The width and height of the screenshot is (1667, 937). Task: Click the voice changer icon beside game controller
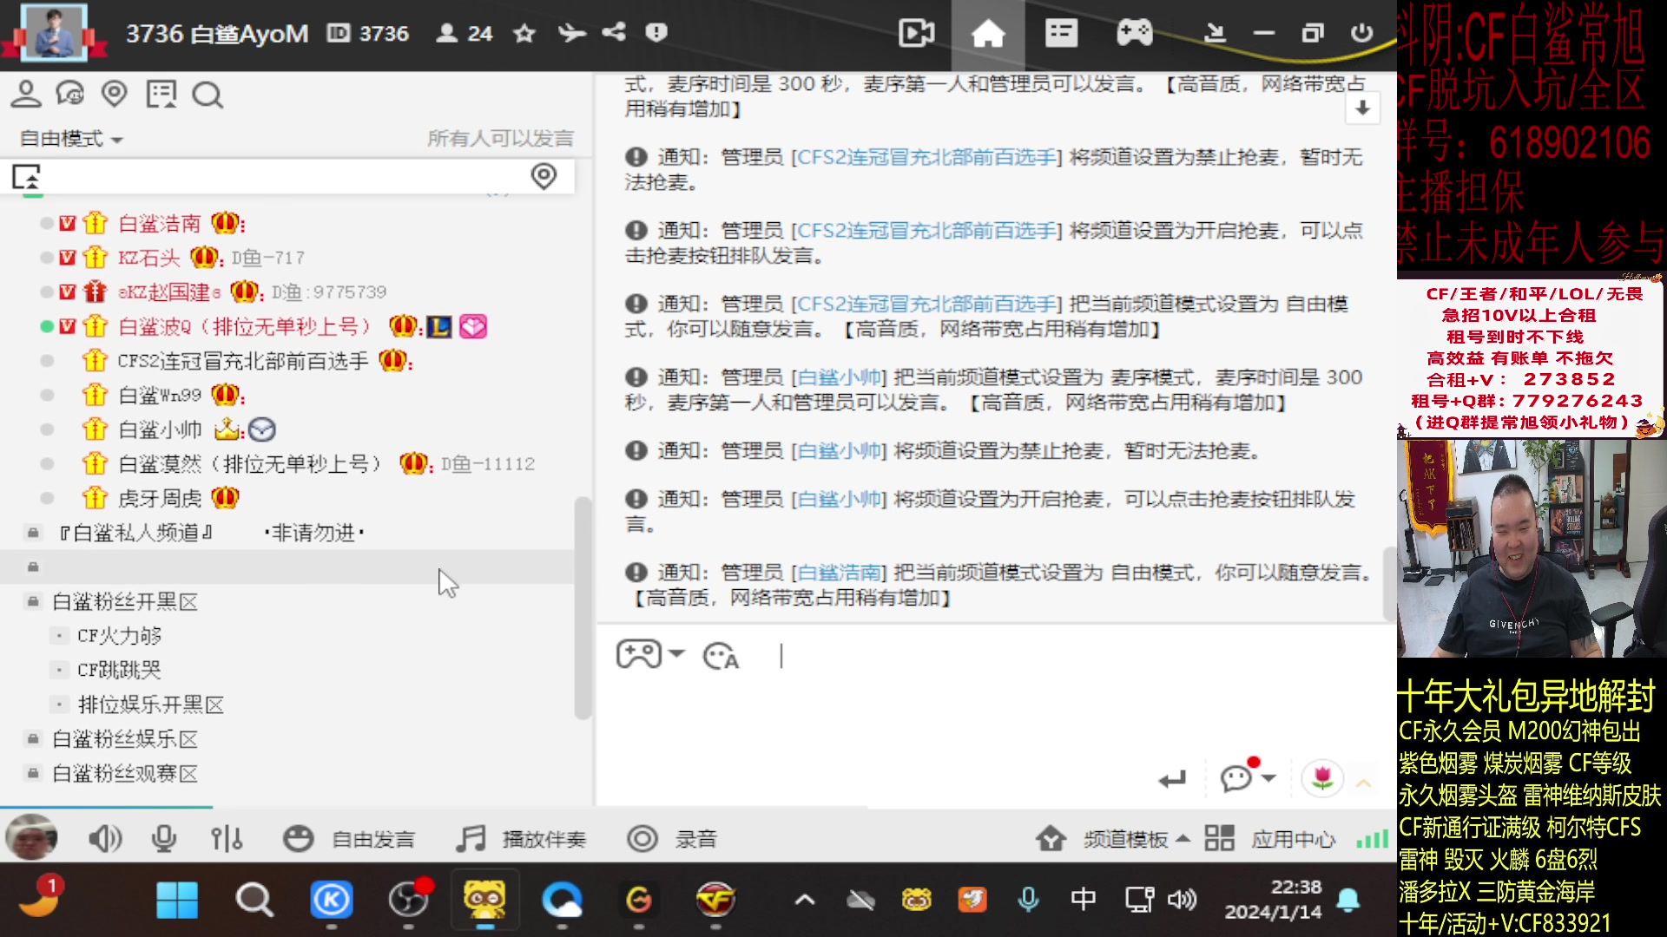click(721, 657)
